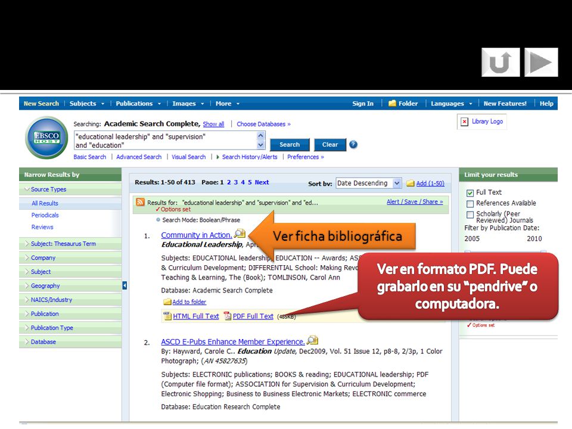Select All Results source type
Image resolution: width=572 pixels, height=429 pixels.
45,203
